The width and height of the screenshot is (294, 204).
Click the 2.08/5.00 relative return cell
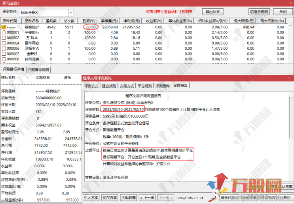(x=220, y=27)
